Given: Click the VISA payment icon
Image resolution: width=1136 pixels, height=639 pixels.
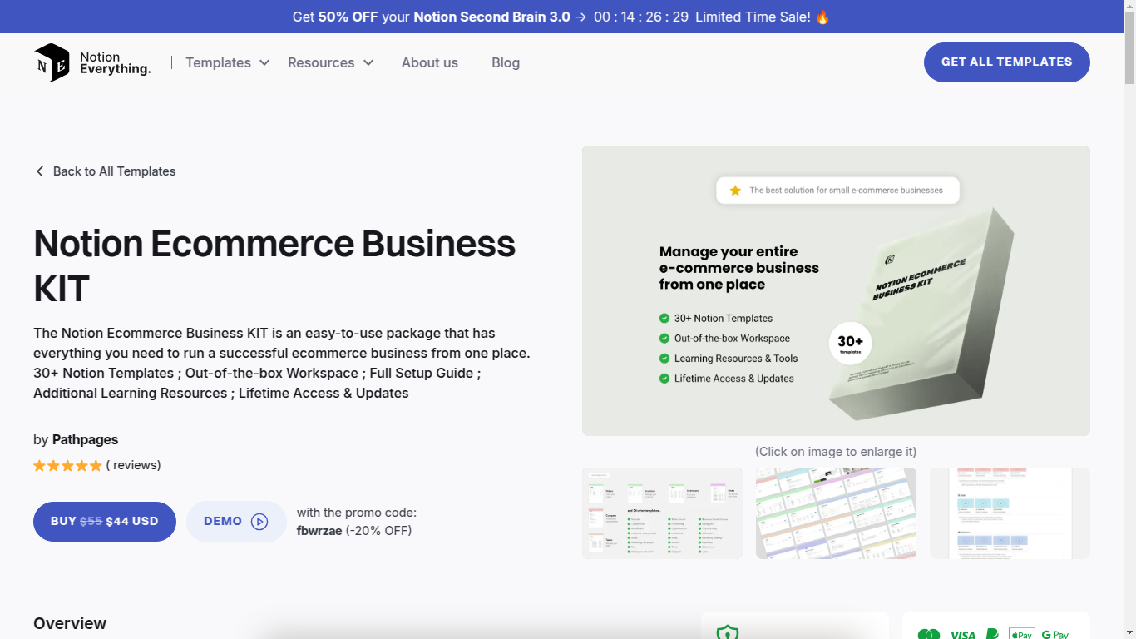Looking at the screenshot, I should point(962,634).
